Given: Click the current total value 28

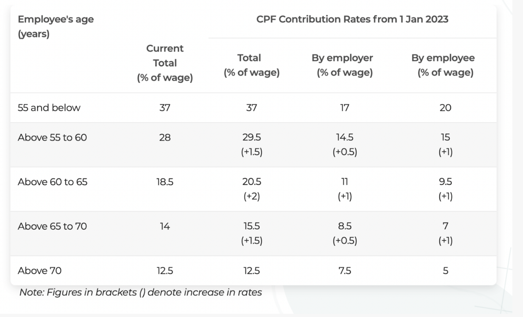Looking at the screenshot, I should [x=165, y=138].
